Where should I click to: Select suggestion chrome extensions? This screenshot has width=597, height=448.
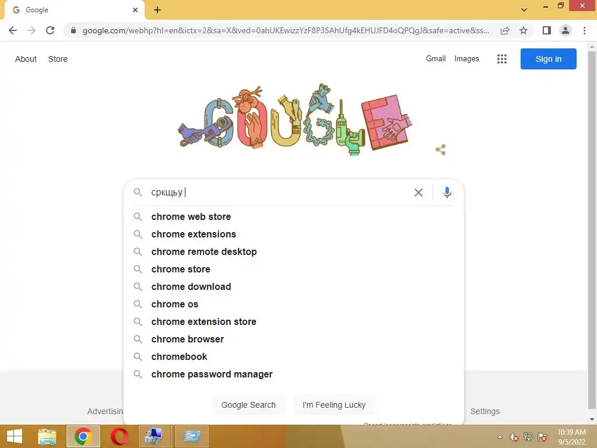pos(294,235)
